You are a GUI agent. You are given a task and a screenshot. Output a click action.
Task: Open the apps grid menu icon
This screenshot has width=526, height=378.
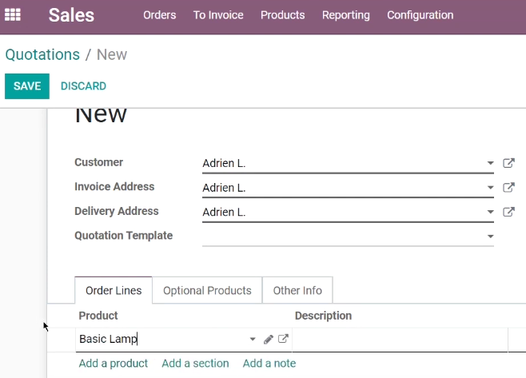pyautogui.click(x=13, y=14)
